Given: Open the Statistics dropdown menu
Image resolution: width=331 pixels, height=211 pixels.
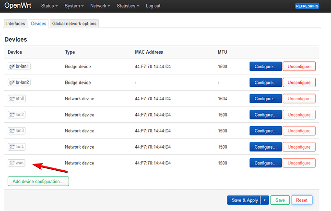Looking at the screenshot, I should [x=128, y=6].
